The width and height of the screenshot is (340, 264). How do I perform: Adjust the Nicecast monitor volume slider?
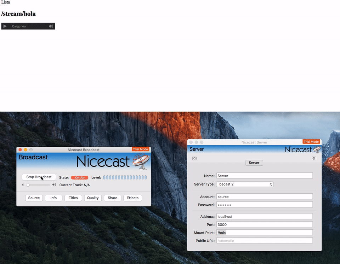pyautogui.click(x=39, y=185)
